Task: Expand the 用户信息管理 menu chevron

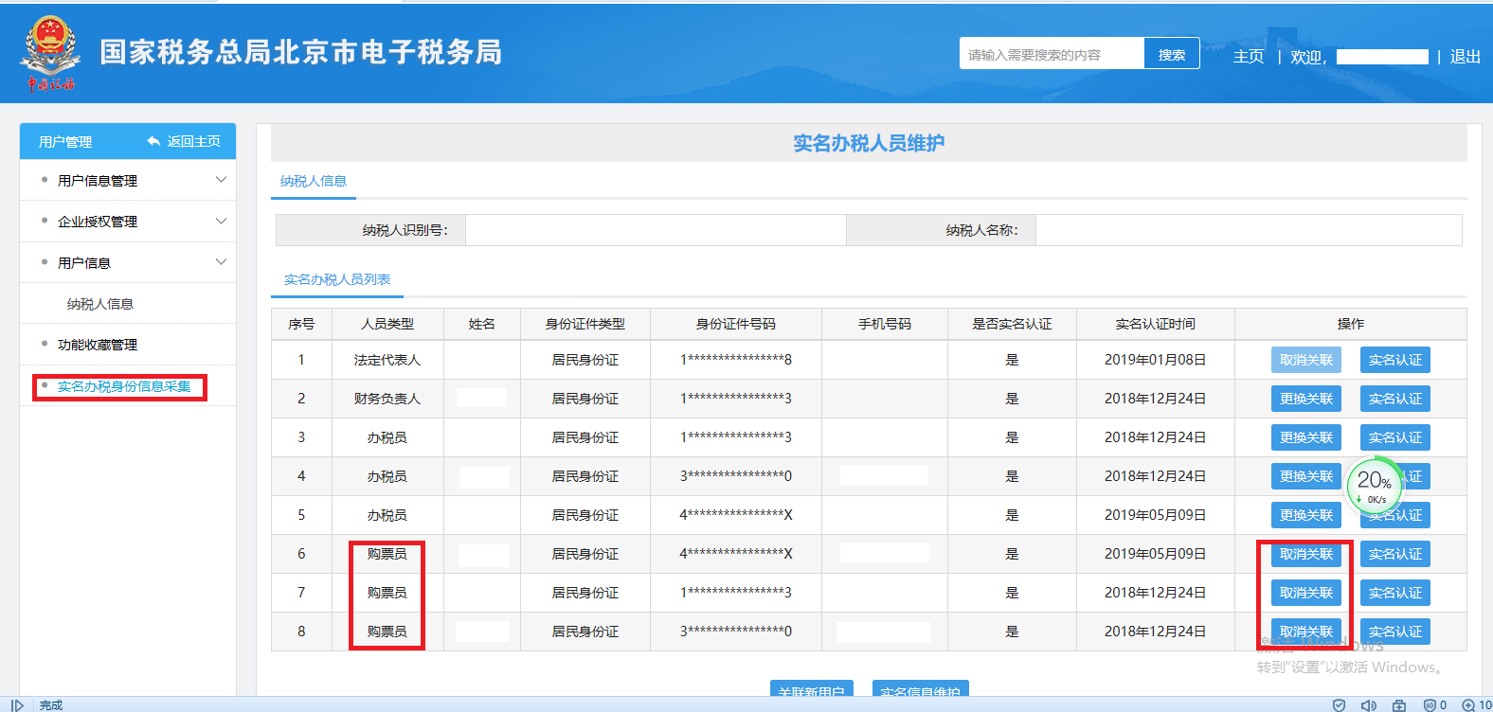Action: coord(221,180)
